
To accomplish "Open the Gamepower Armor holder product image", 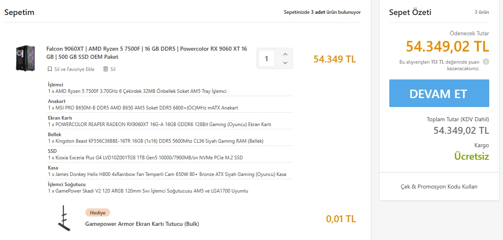I will pyautogui.click(x=64, y=218).
